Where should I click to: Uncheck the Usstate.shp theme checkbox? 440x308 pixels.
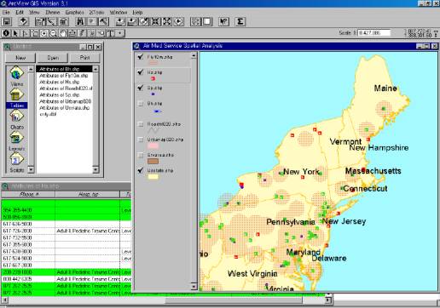pos(141,170)
